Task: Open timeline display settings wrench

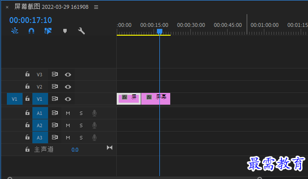Action: click(x=81, y=31)
